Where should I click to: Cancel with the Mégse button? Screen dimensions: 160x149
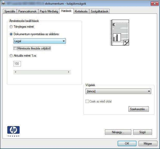148,144
